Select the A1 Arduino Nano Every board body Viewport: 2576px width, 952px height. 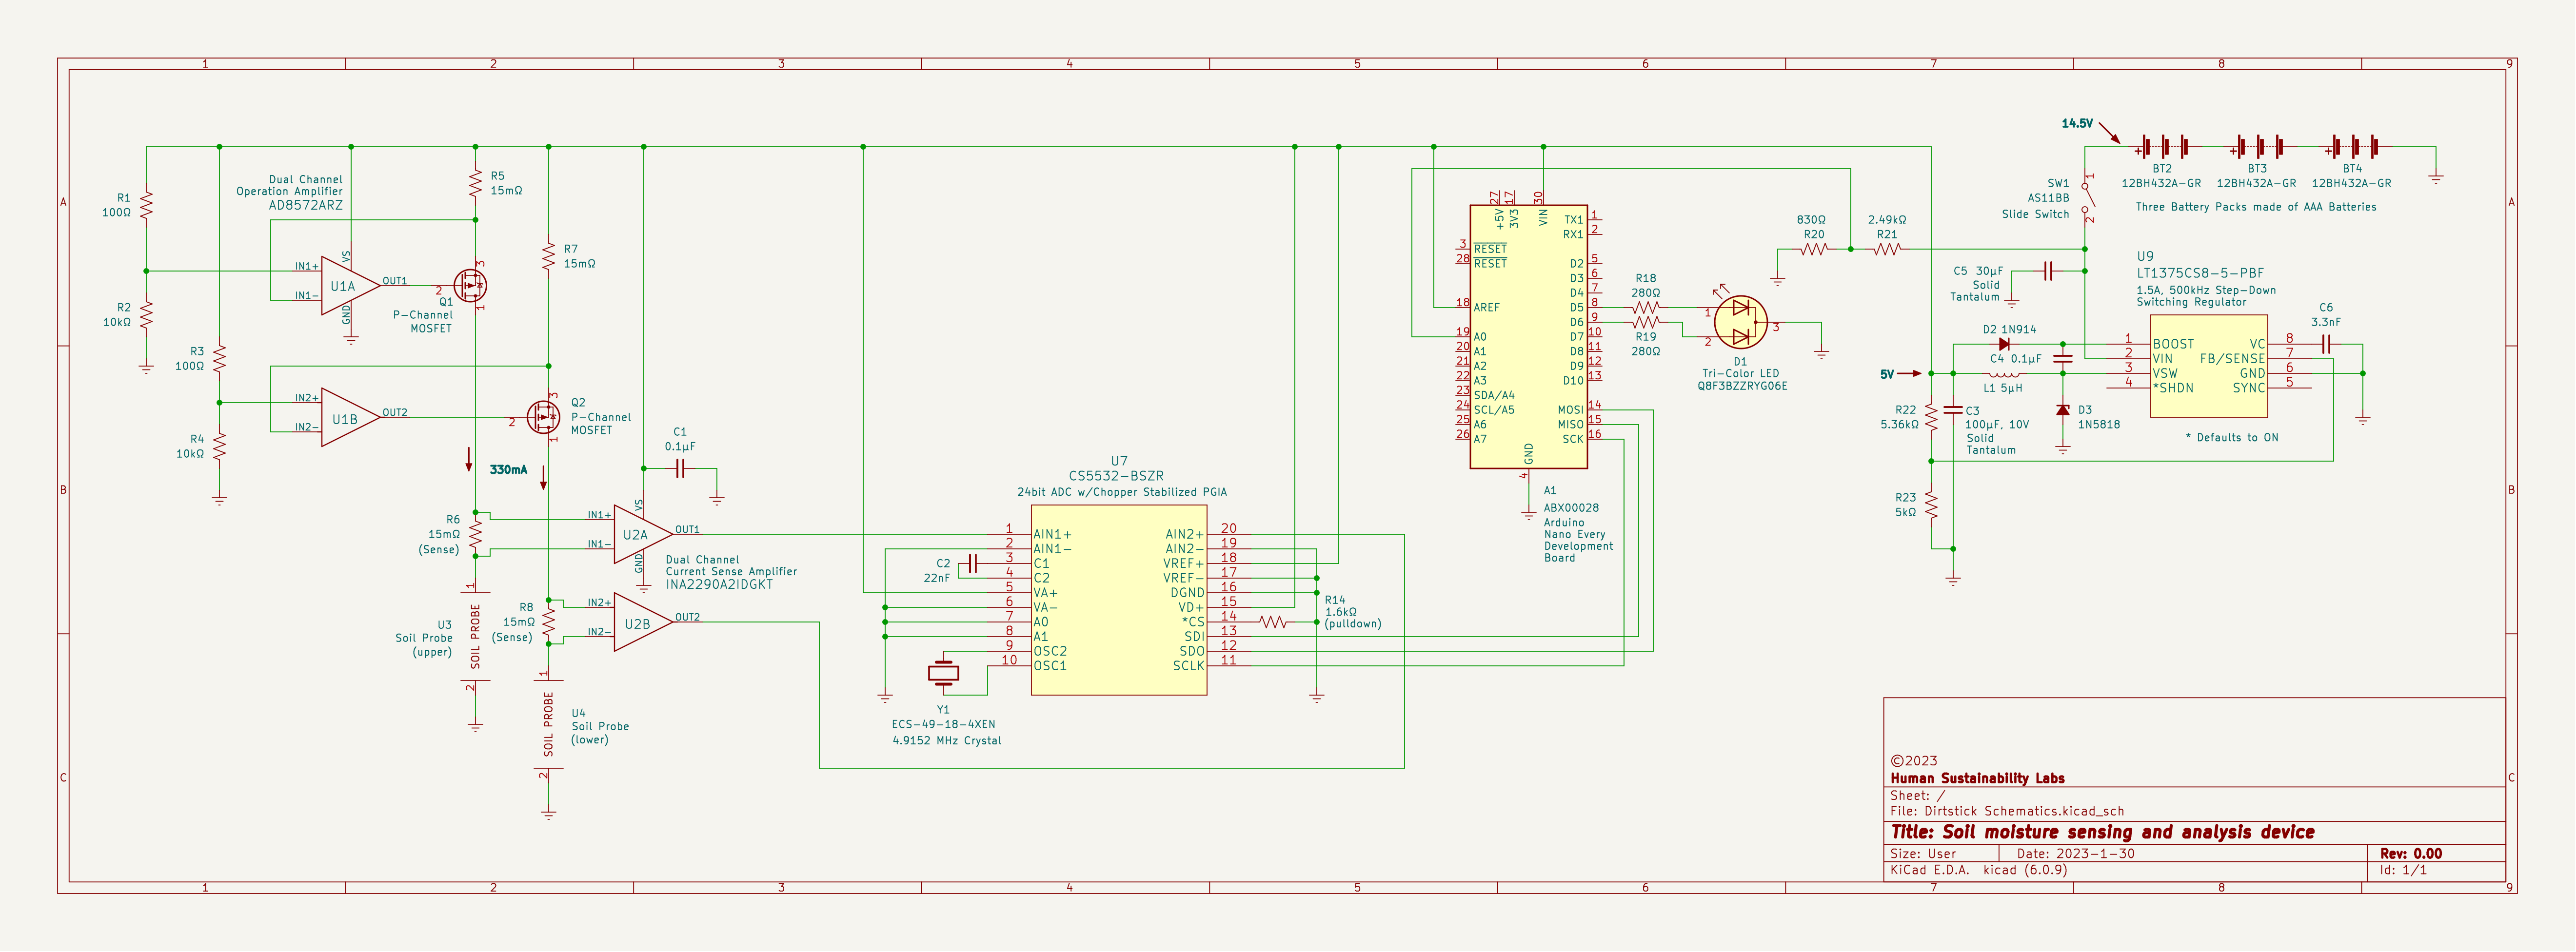click(x=1528, y=337)
